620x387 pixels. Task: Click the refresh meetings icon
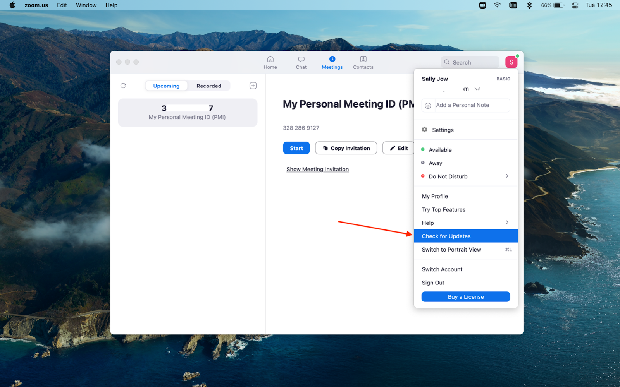123,86
